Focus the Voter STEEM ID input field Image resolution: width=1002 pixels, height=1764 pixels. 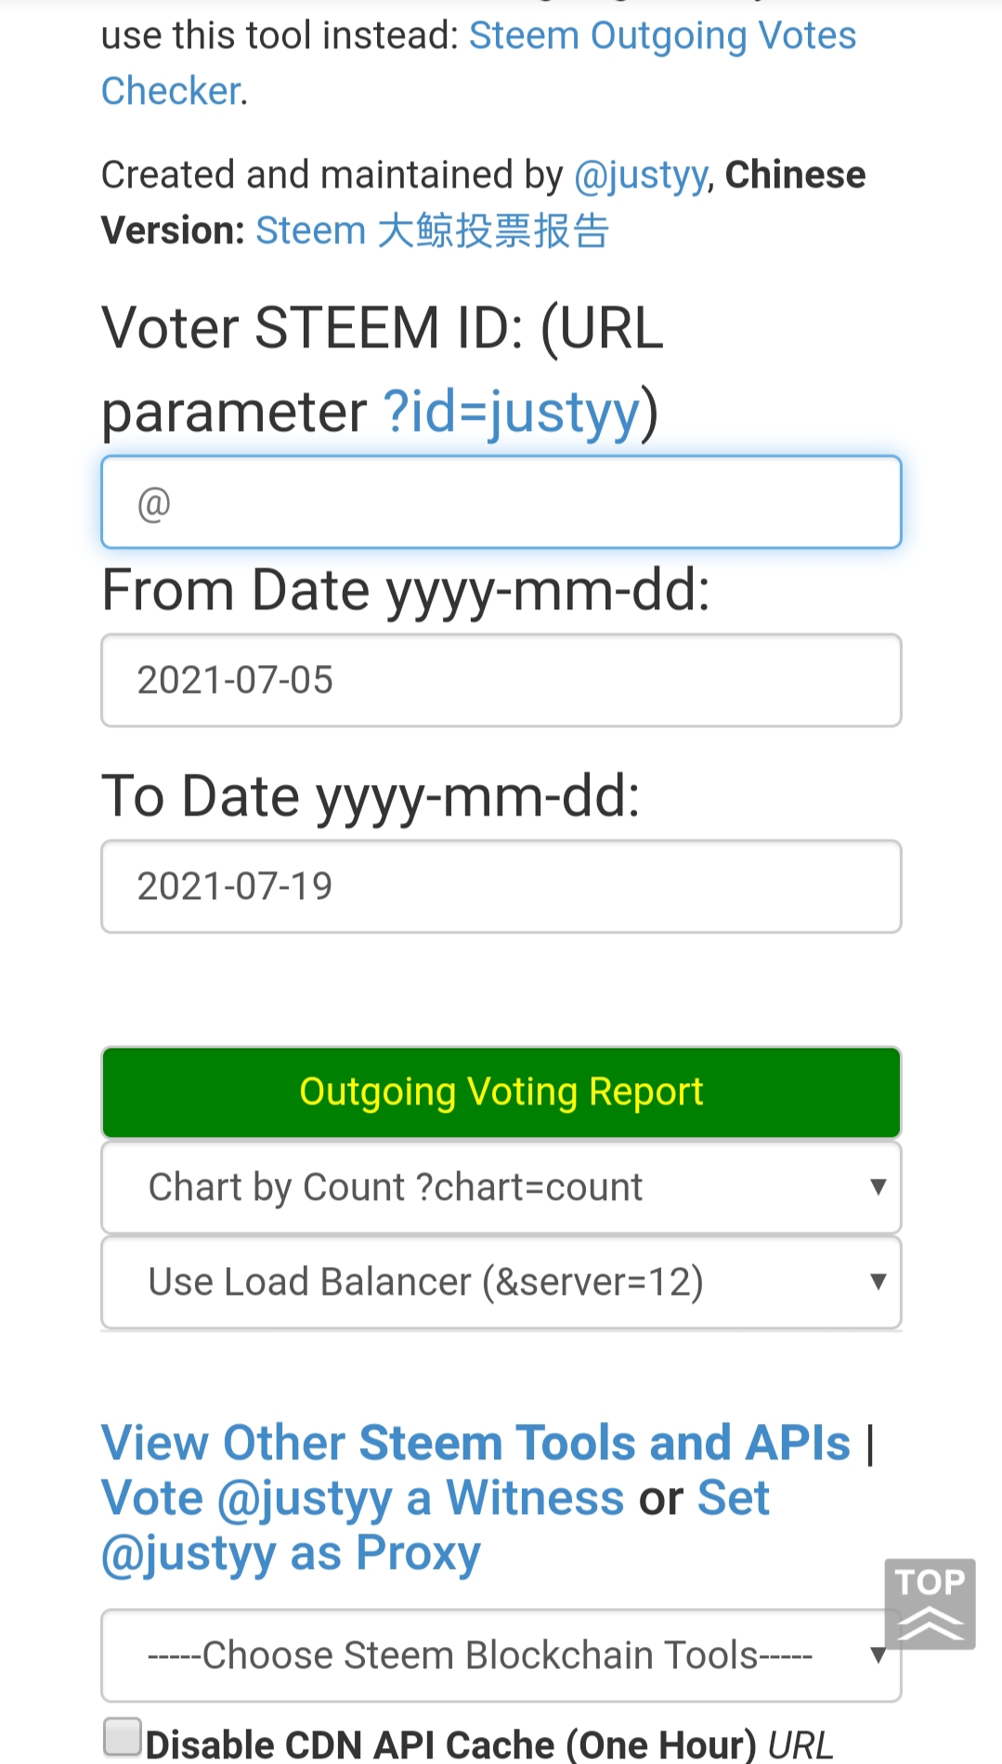pos(501,503)
